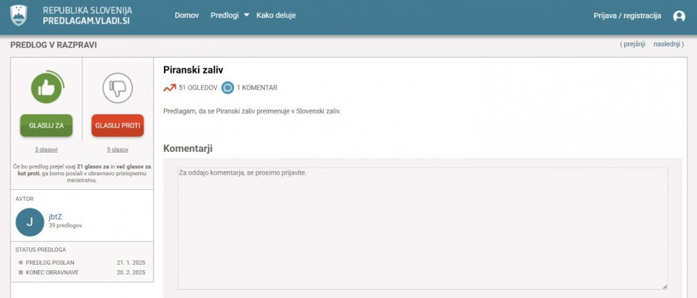
Task: Click the blue comment bubble icon
Action: click(x=228, y=88)
